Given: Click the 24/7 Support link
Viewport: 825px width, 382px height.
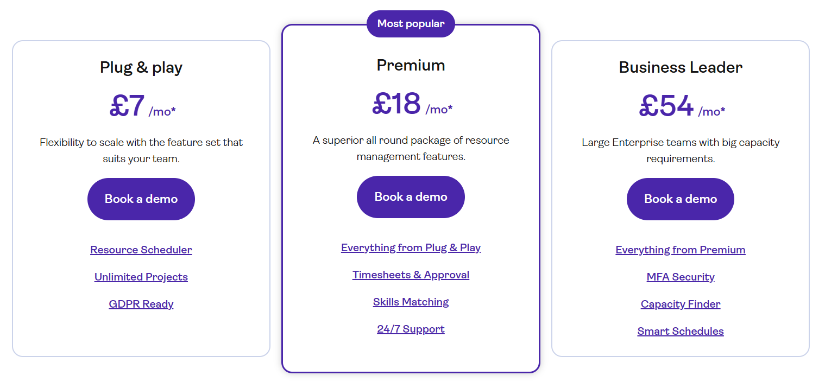Looking at the screenshot, I should point(411,329).
